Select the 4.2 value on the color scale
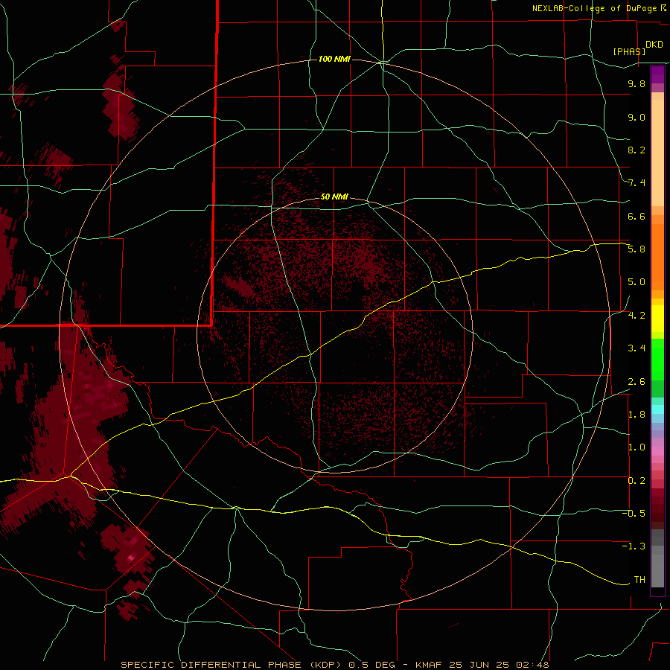The width and height of the screenshot is (670, 670). click(x=636, y=316)
